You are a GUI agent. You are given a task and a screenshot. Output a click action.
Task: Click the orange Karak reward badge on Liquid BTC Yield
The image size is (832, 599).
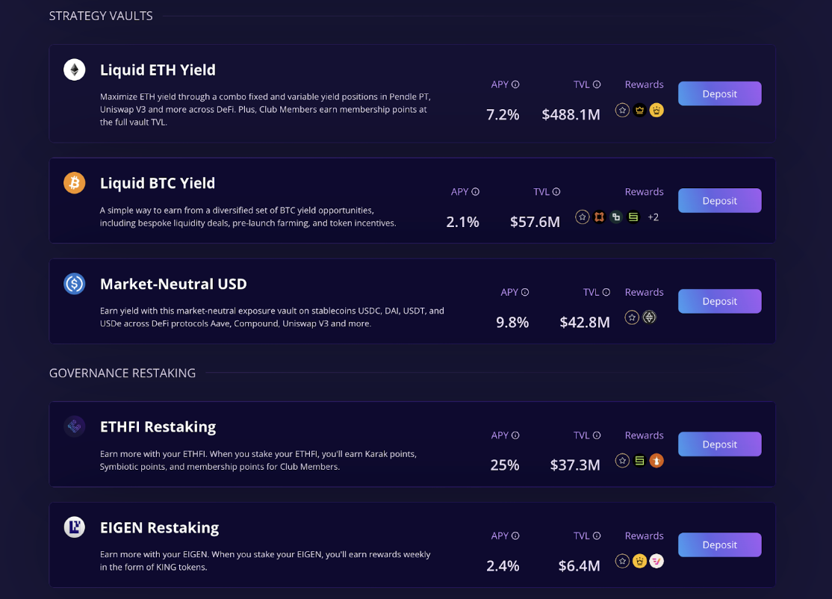point(600,217)
